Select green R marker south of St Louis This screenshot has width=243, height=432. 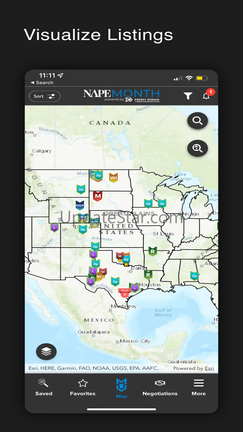click(x=152, y=251)
